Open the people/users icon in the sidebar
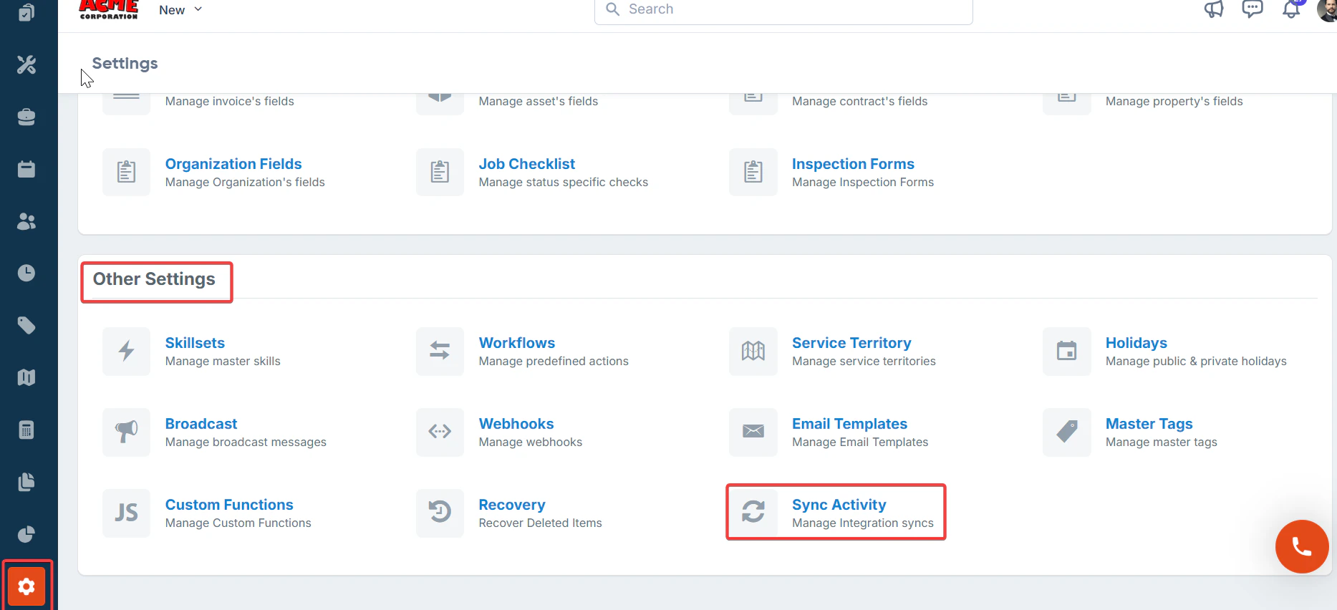This screenshot has width=1337, height=610. 26,221
